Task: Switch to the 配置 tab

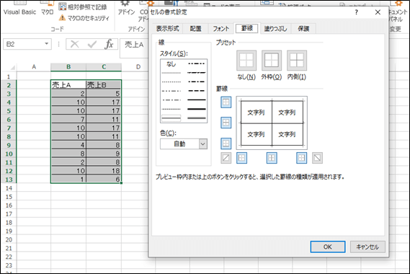Action: click(x=195, y=29)
